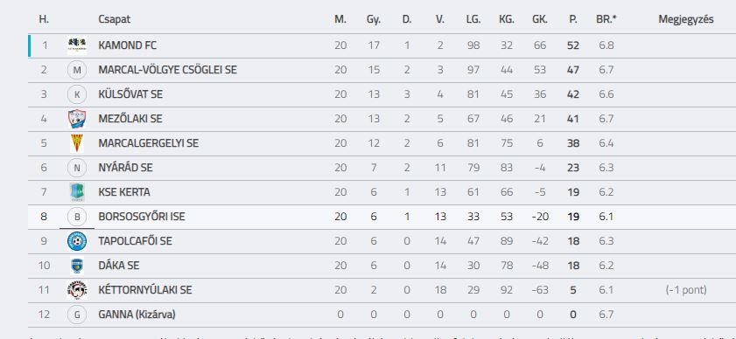The height and width of the screenshot is (339, 736).
Task: Click the Marcal-Völgye Csöglei SE 'M' badge
Action: point(77,70)
